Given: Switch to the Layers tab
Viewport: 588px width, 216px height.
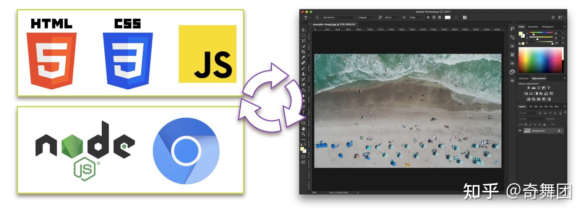Looking at the screenshot, I should click(522, 106).
